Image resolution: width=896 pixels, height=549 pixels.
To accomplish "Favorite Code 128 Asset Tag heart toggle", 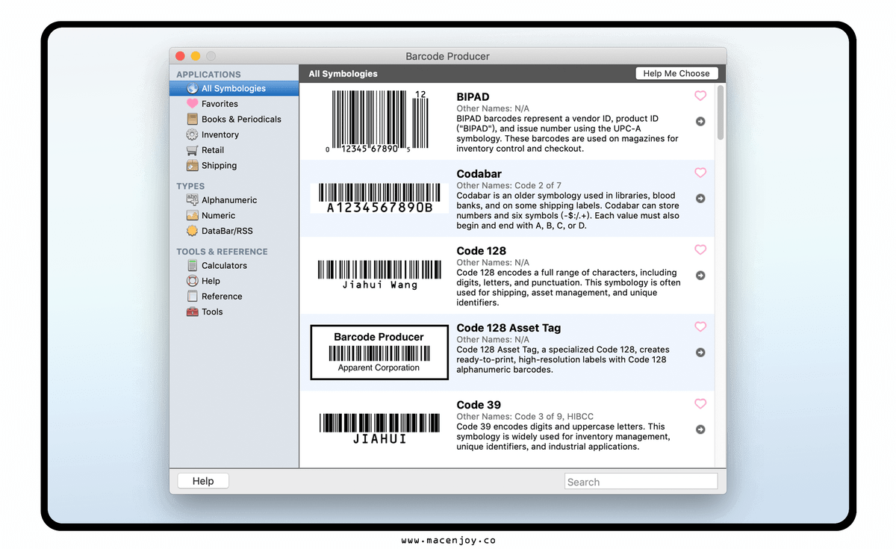I will 700,326.
